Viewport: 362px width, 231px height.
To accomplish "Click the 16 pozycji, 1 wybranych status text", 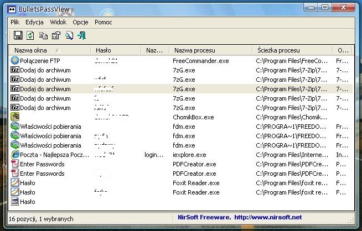I will click(41, 218).
